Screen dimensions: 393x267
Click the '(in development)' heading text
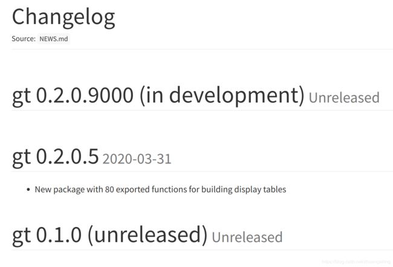[221, 96]
